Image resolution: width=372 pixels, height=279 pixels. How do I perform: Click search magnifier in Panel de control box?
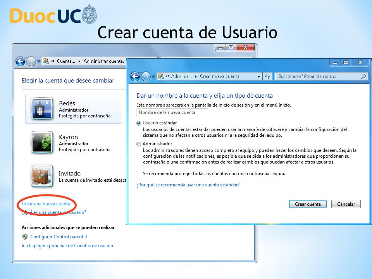pos(363,76)
